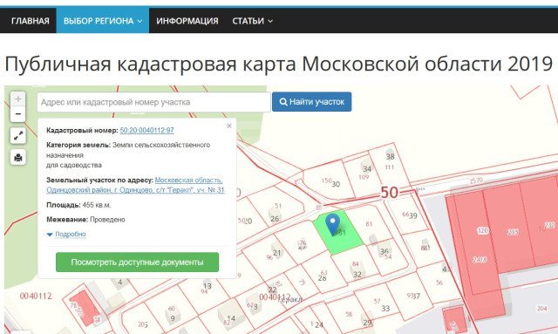Open cadastral number 50:20:0040112:97 link
Viewport: 558px width, 334px height.
pyautogui.click(x=147, y=130)
